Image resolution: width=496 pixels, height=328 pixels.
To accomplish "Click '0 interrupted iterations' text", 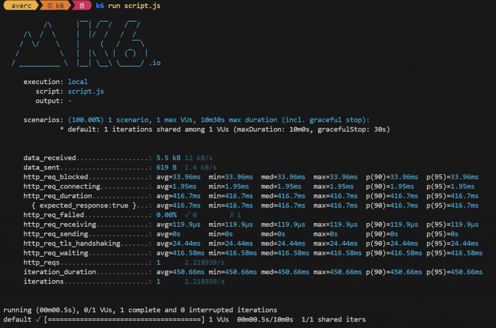I will coord(229,310).
